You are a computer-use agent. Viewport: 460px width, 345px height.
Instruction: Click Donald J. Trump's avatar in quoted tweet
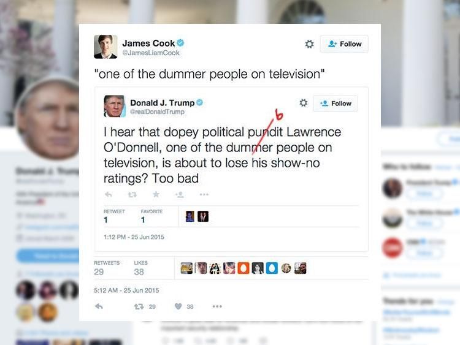[x=114, y=106]
